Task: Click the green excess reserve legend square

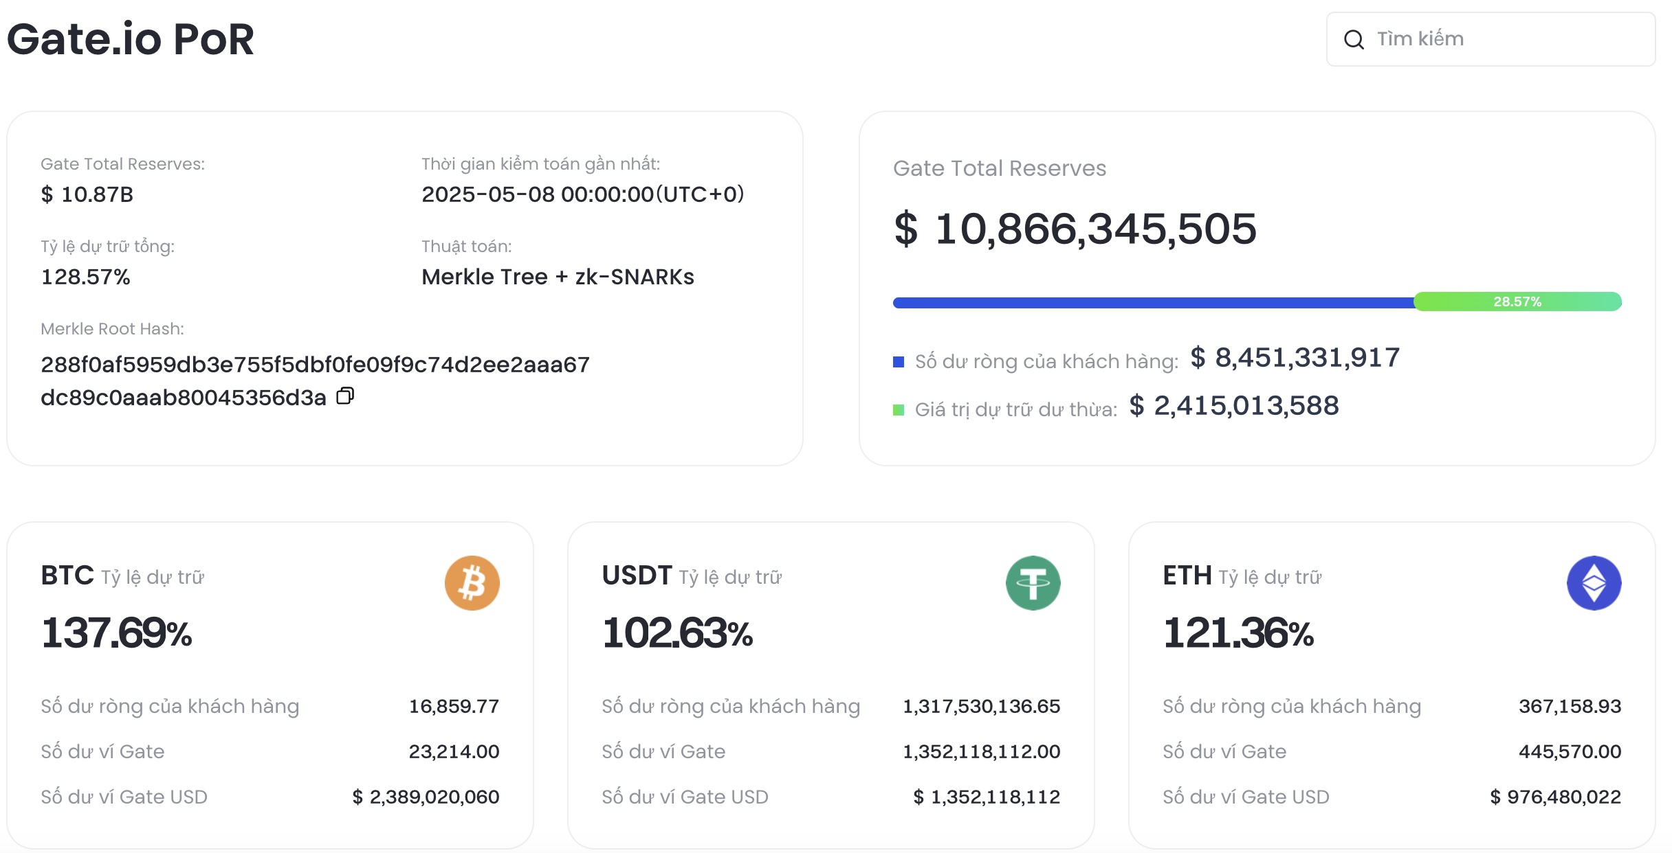Action: point(899,410)
